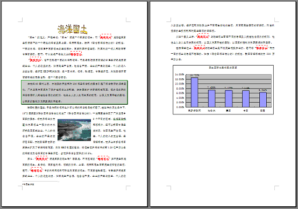Image resolution: width=298 pixels, height=209 pixels.
Task: Select the second bar in the chart
Action: (211, 98)
